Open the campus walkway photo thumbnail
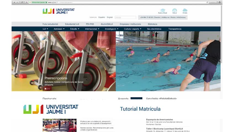The width and height of the screenshot is (234, 132). [x=60, y=125]
